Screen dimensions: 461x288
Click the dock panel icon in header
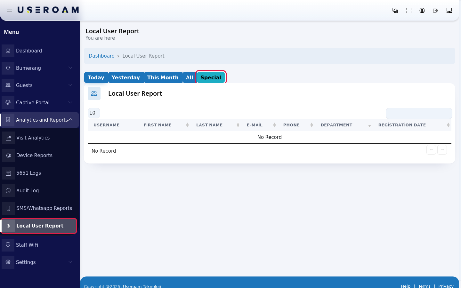coord(449,11)
